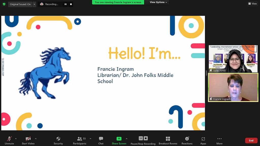Image resolution: width=260 pixels, height=146 pixels.
Task: Open the Apps panel
Action: pos(203,140)
